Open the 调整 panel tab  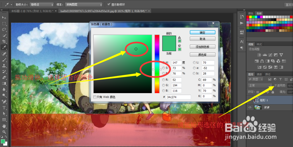tap(251, 44)
